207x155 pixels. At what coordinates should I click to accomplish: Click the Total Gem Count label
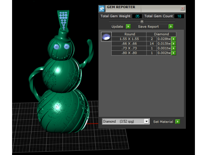(159, 16)
